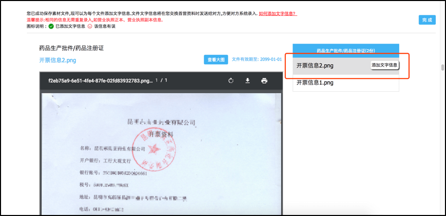Click the 文件有效期至: 2099-01-01 text

click(x=257, y=60)
